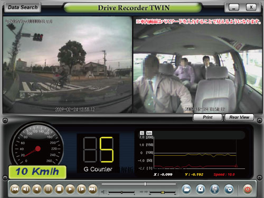The height and width of the screenshot is (198, 264).
Task: Open settings with the gears icon
Action: (229, 189)
